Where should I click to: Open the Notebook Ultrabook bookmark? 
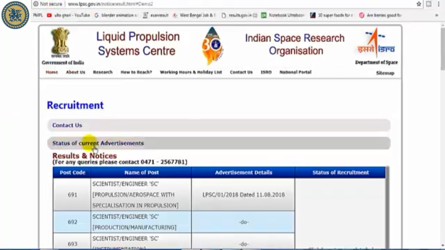283,15
